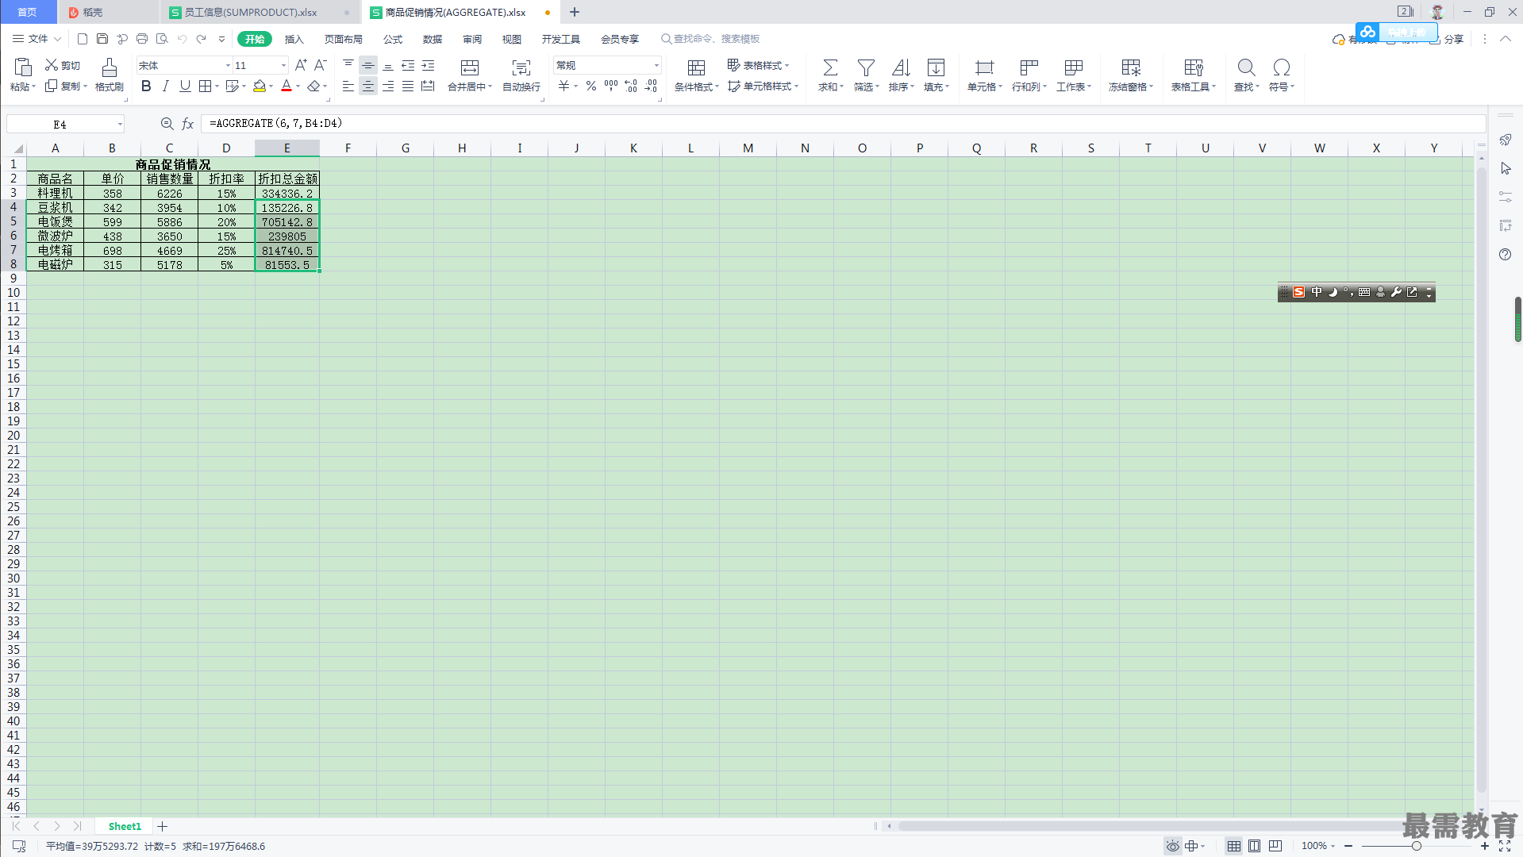Click the Print icon in quick toolbar
The width and height of the screenshot is (1523, 857).
click(142, 39)
